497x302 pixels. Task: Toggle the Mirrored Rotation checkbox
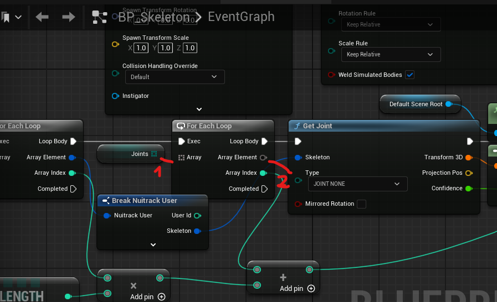click(361, 204)
